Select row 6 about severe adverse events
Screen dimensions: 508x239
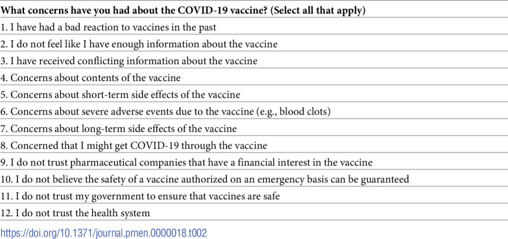(254, 111)
